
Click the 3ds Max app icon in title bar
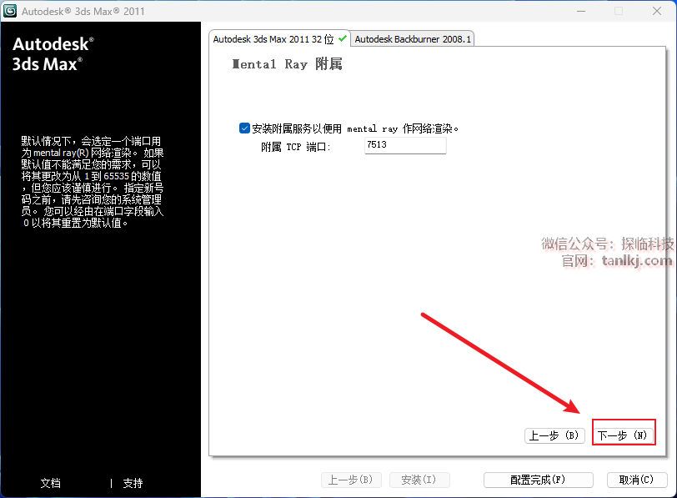[9, 10]
